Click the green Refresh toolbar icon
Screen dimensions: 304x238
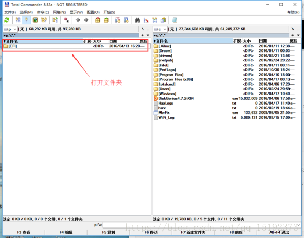[7, 20]
